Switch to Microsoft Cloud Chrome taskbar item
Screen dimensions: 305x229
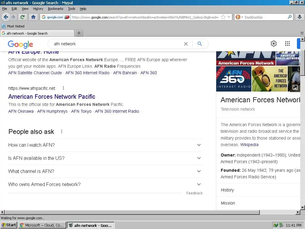42,225
